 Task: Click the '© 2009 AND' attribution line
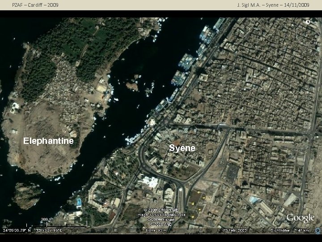[161, 225]
